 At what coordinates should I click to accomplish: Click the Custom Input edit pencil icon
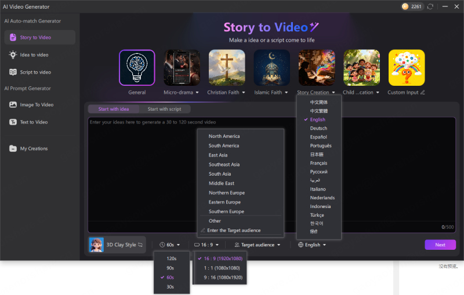pos(423,92)
